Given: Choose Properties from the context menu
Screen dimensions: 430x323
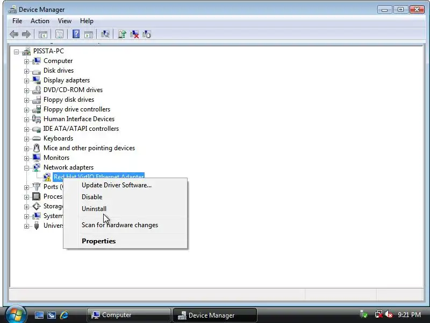Looking at the screenshot, I should pos(125,241).
